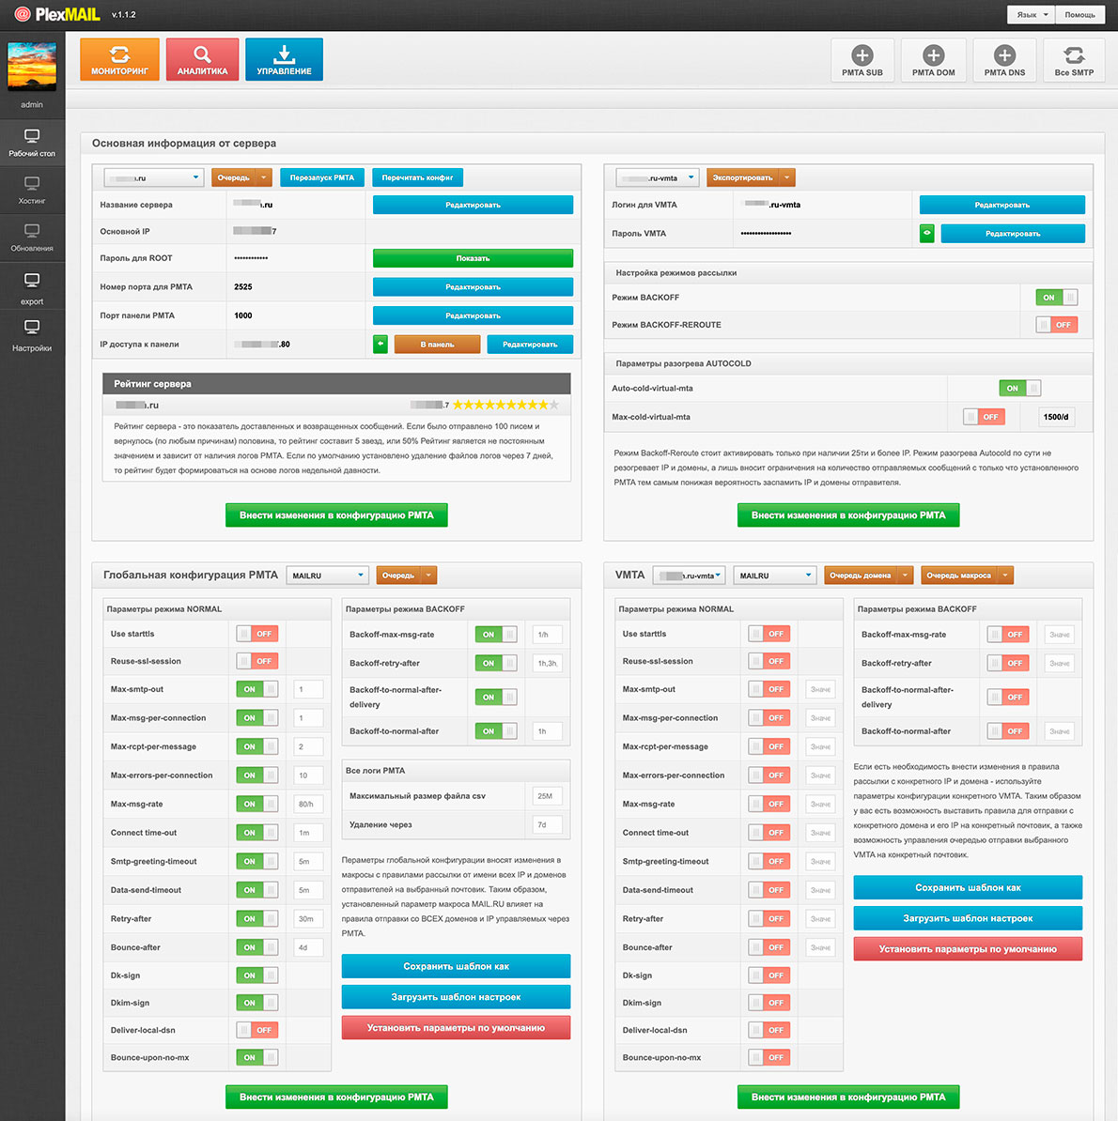
Task: Toggle global Deliver-local-dsn switch
Action: [256, 1030]
